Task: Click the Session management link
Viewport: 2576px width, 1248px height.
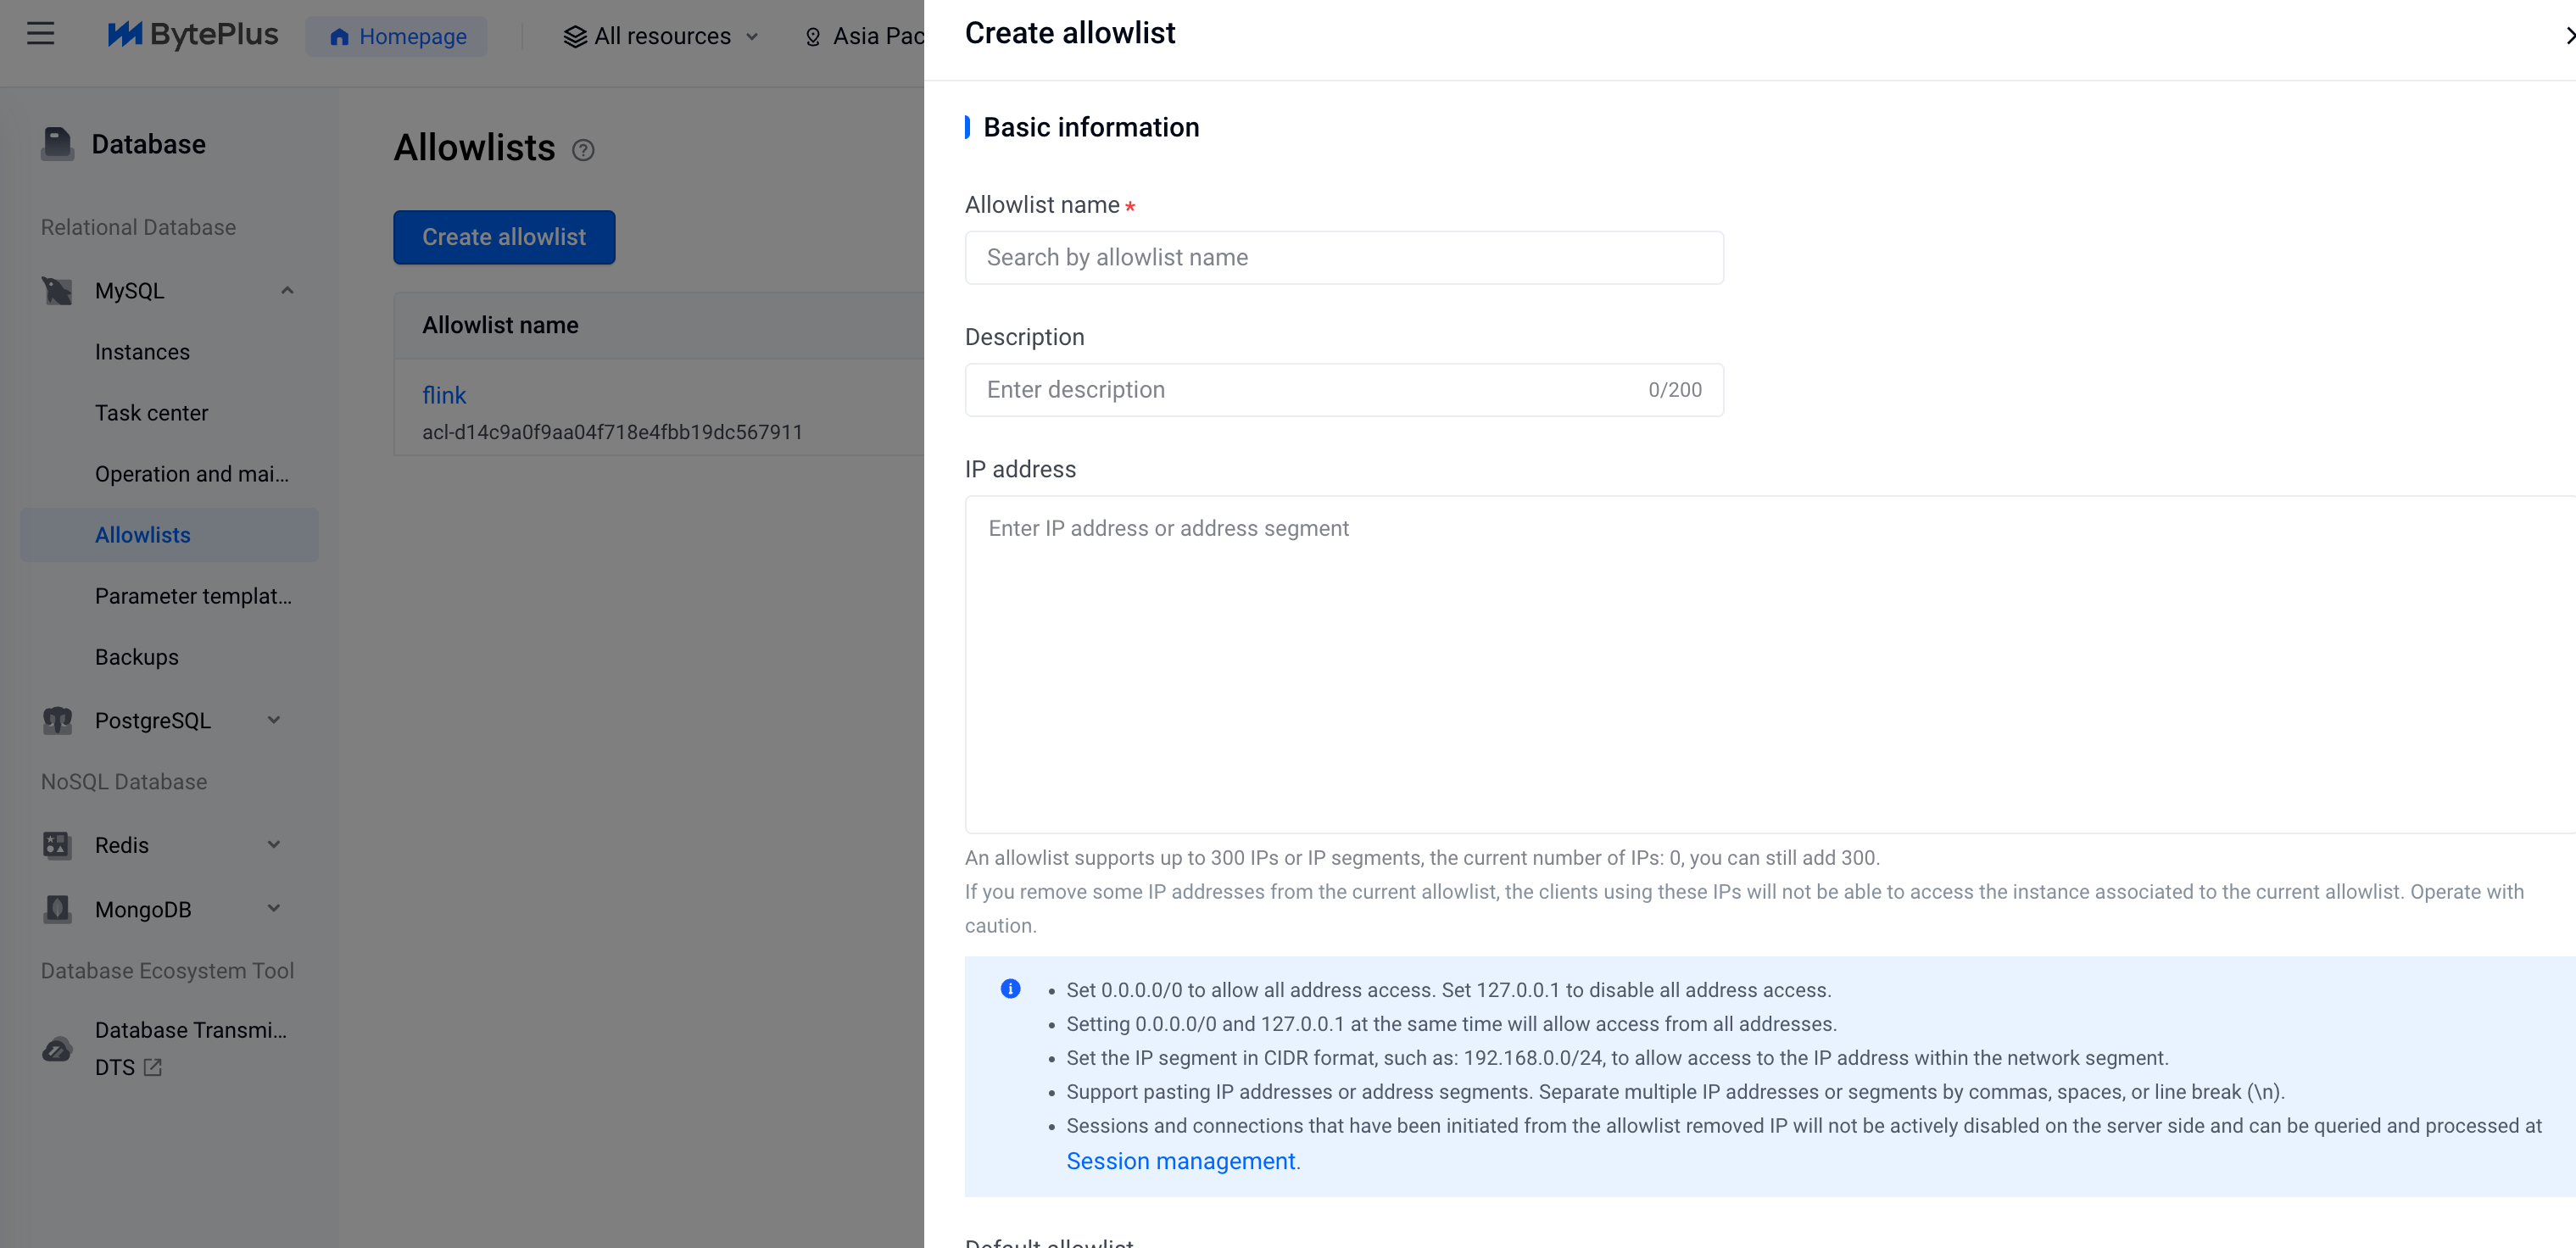Action: click(x=1180, y=1161)
